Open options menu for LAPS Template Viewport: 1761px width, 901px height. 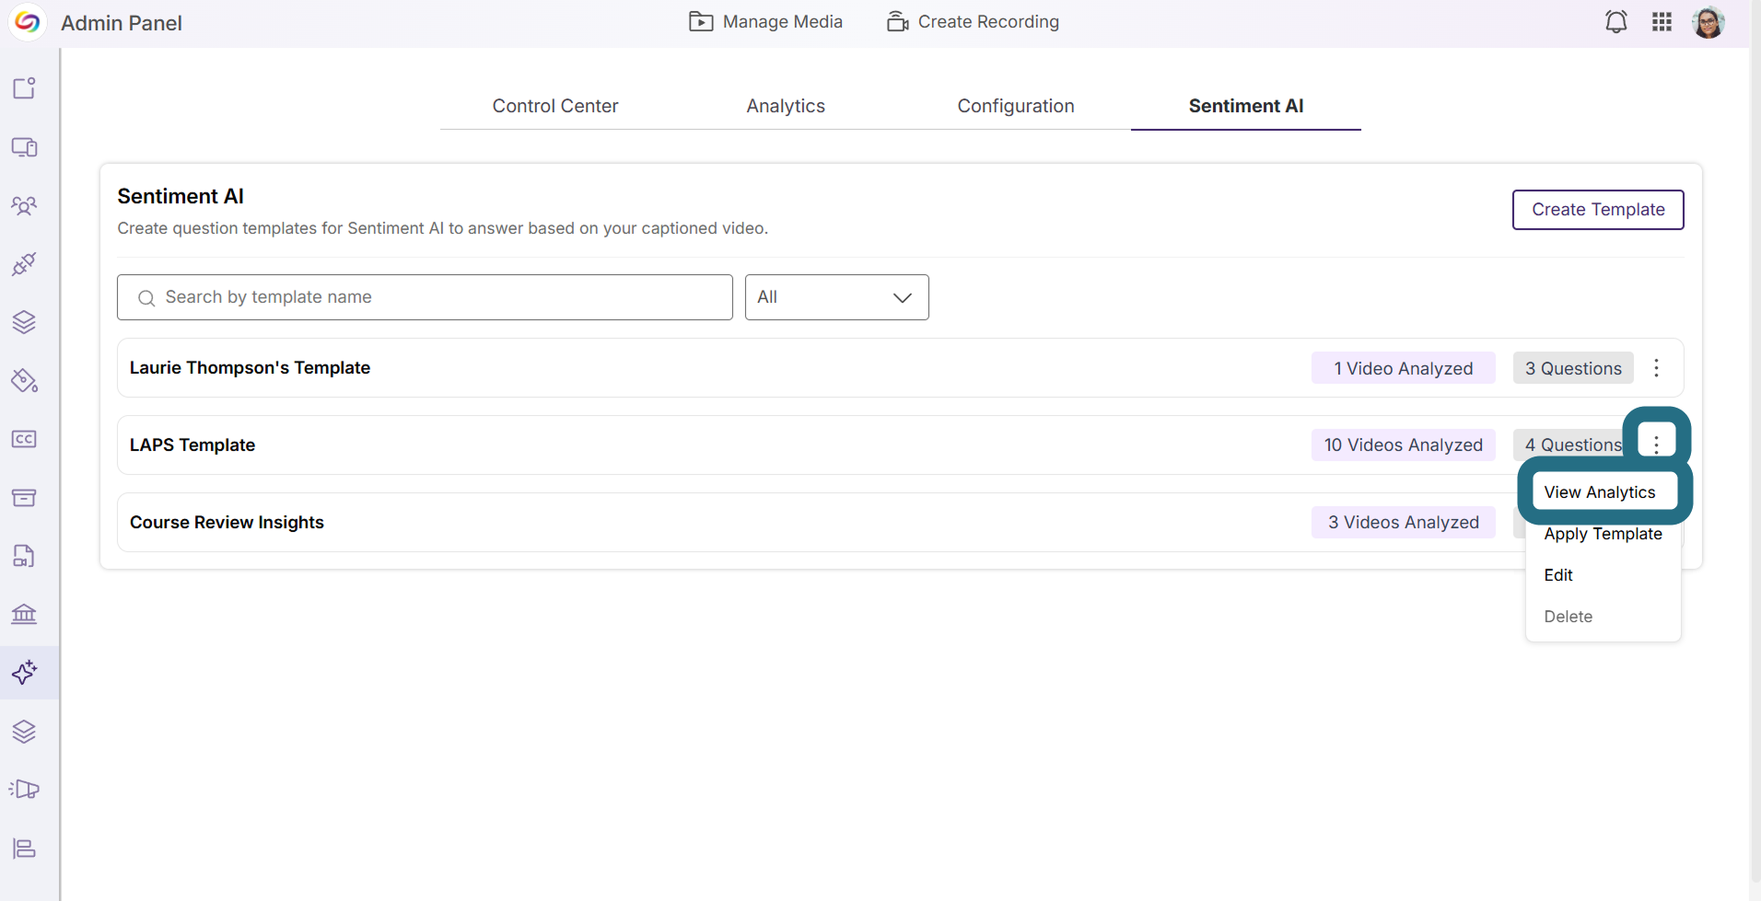1656,445
